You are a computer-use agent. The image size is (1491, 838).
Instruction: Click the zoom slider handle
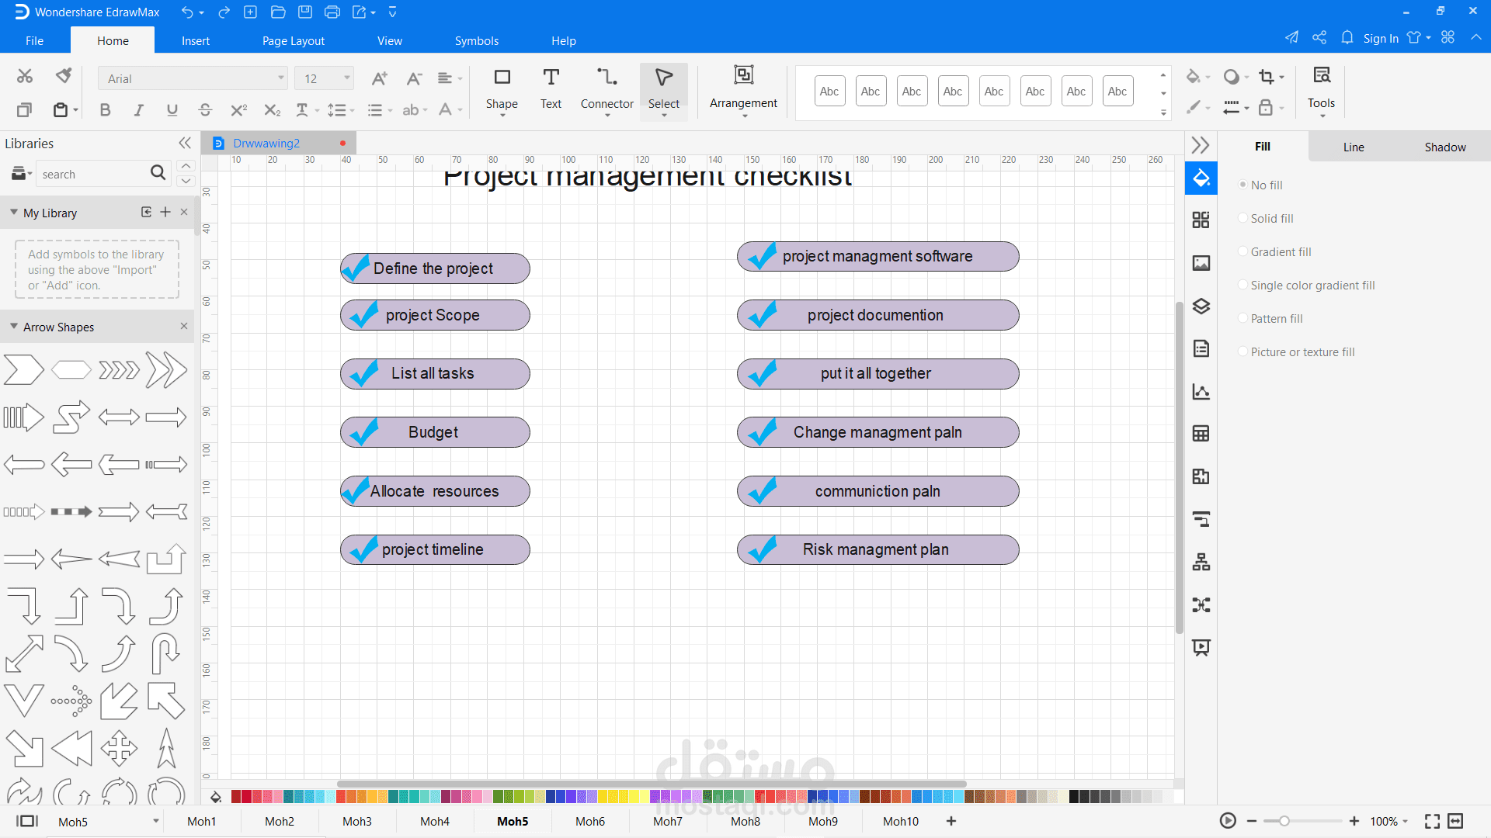point(1284,821)
